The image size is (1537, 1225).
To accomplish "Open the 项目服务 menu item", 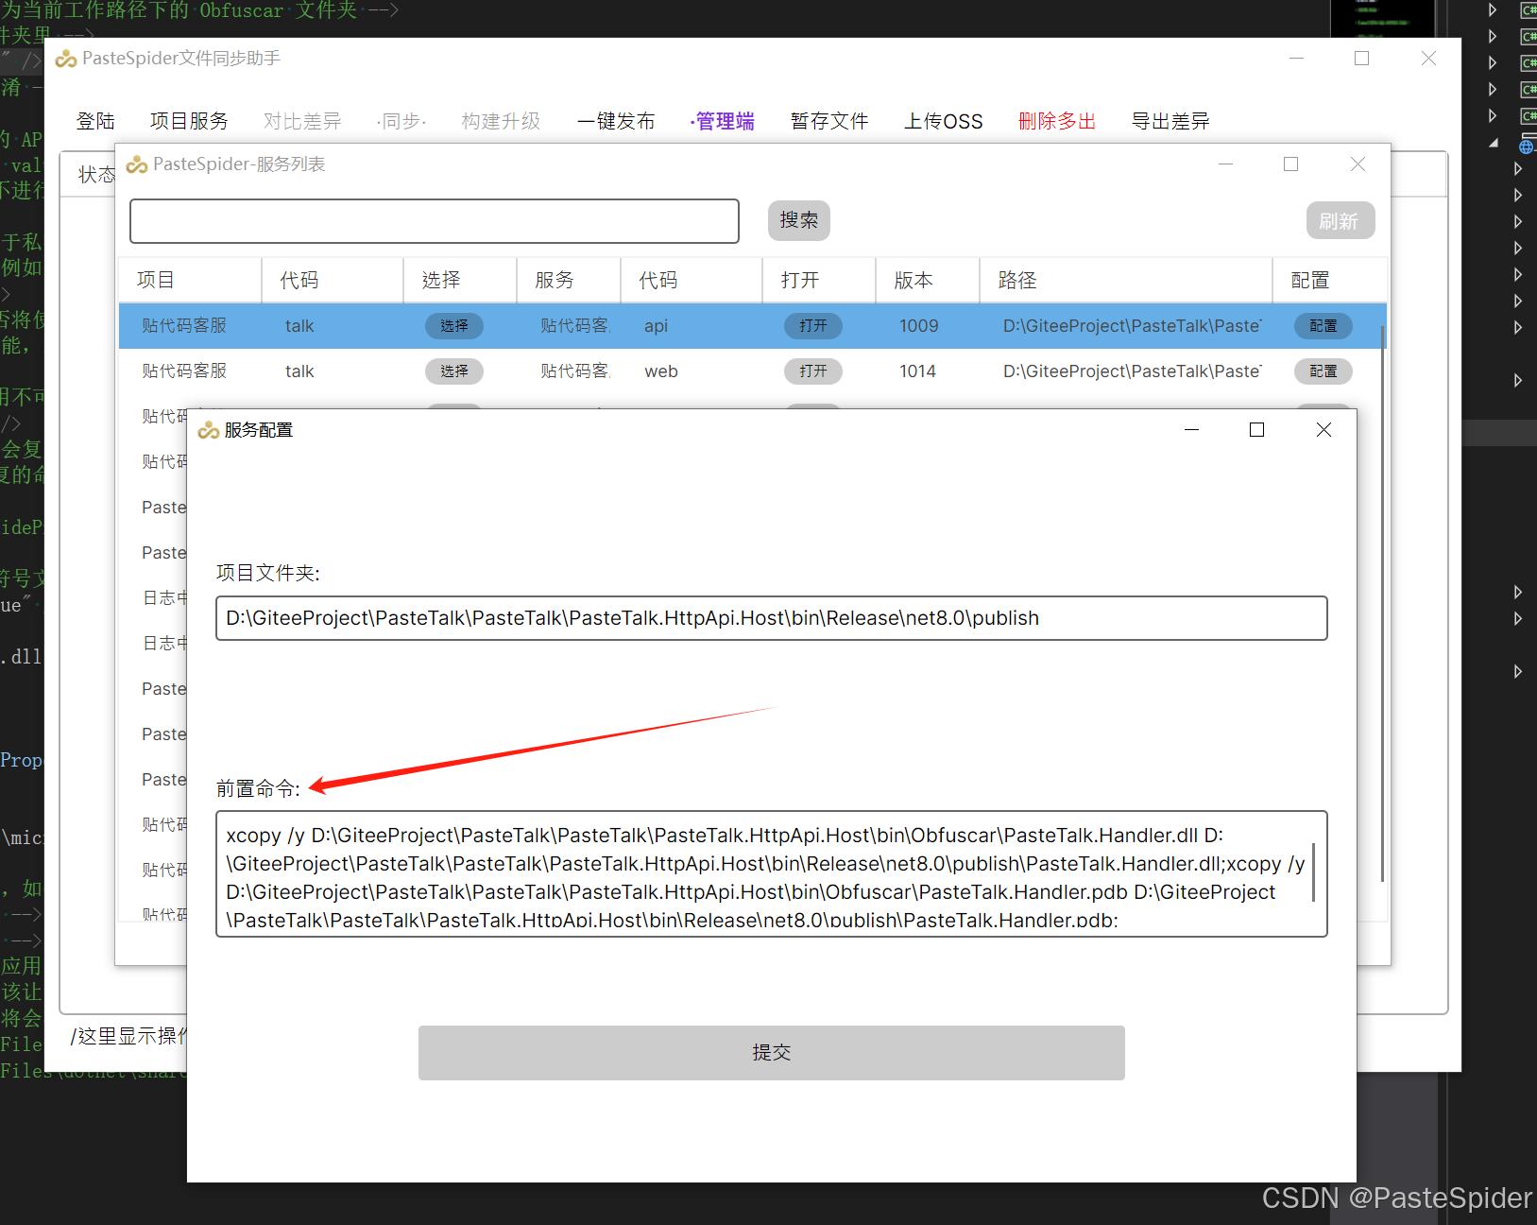I will [x=189, y=121].
